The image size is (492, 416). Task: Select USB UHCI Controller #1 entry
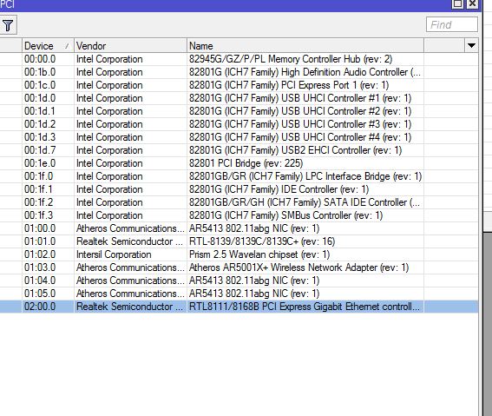(300, 98)
